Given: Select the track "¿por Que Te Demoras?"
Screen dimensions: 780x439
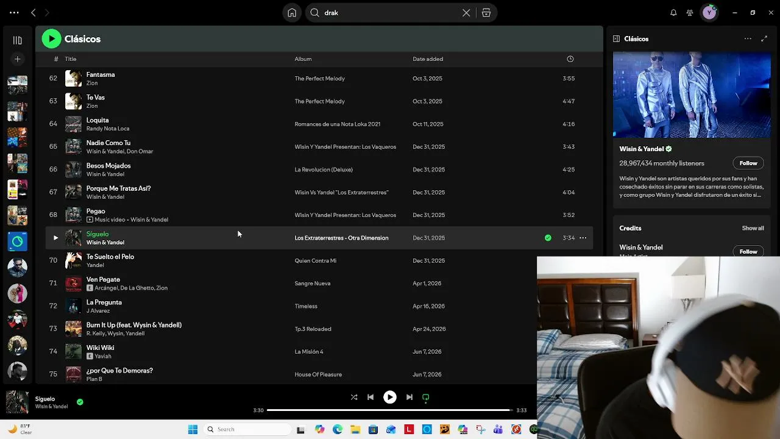Looking at the screenshot, I should pyautogui.click(x=119, y=371).
